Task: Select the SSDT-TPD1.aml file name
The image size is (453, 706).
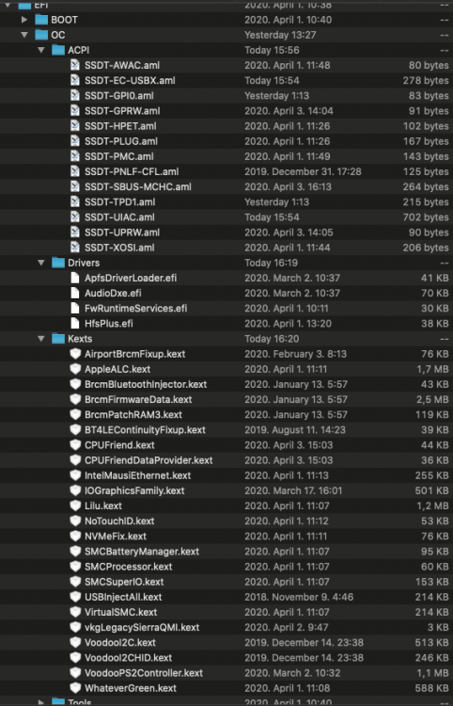Action: [120, 201]
